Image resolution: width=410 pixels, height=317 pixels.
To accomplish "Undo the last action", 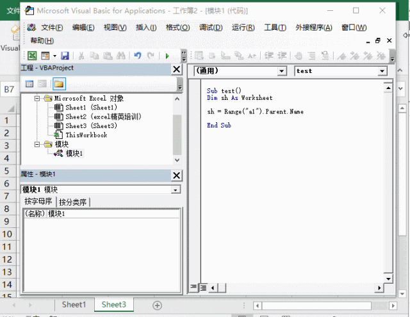I will [x=138, y=56].
